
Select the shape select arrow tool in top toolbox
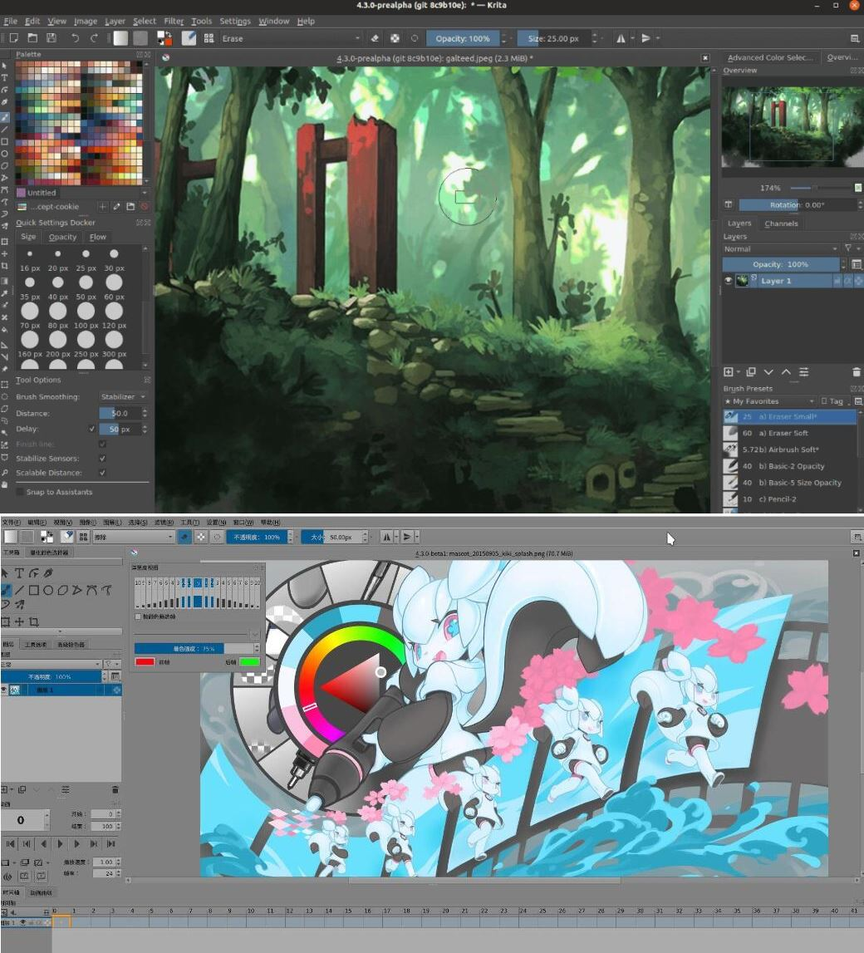tap(5, 66)
